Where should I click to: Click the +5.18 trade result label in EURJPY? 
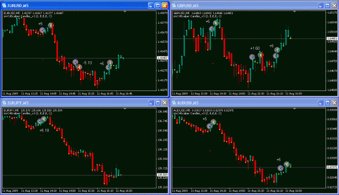coord(44,131)
